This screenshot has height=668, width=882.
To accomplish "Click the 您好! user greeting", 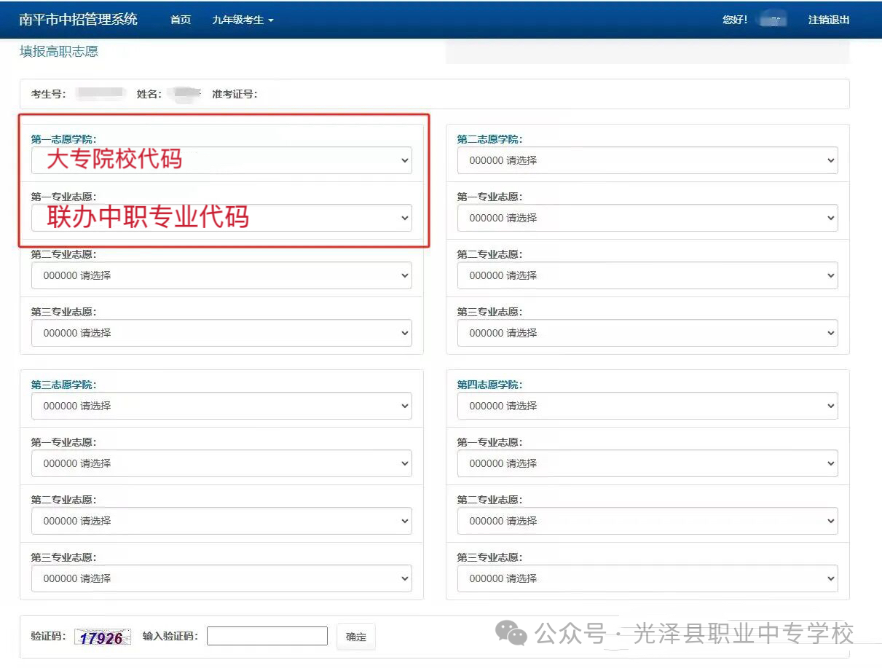I will tap(735, 20).
